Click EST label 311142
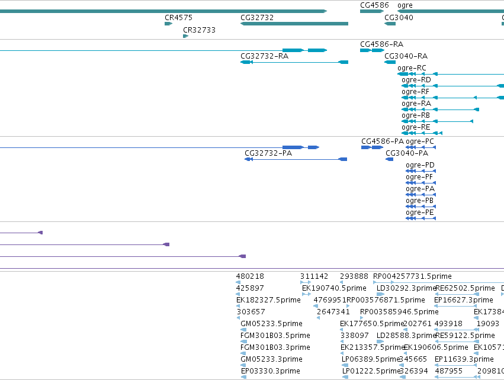The image size is (504, 380). pos(314,276)
